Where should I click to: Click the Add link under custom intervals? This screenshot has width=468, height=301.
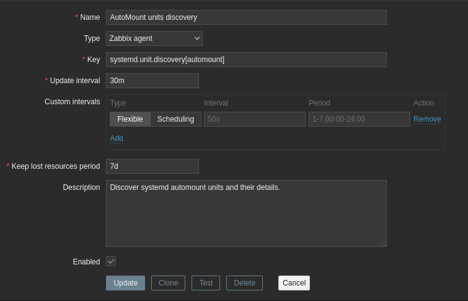tap(117, 138)
